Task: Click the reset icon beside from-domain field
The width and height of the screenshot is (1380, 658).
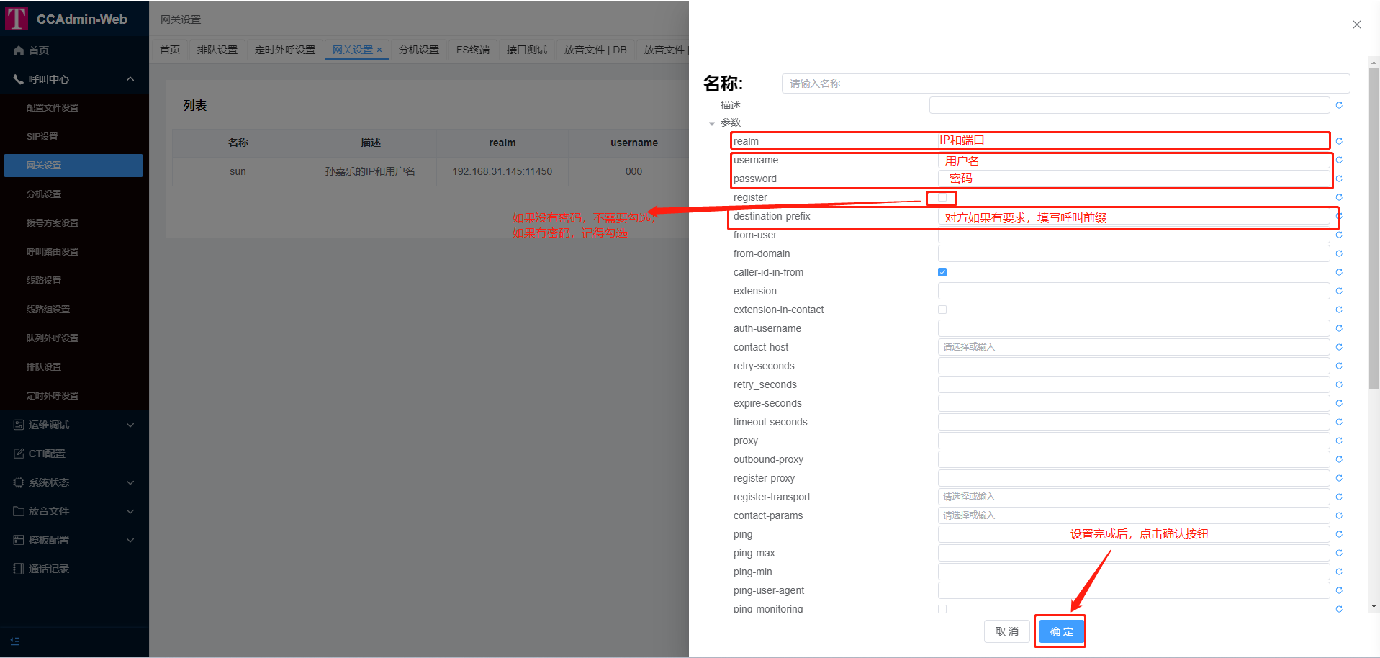Action: [1339, 253]
